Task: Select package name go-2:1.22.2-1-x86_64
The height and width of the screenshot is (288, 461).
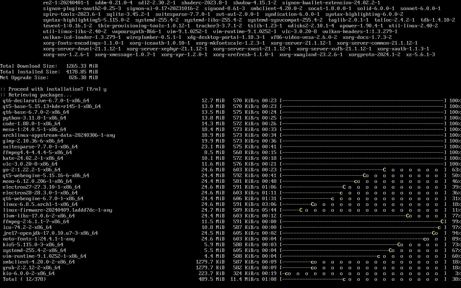Action: (32, 170)
